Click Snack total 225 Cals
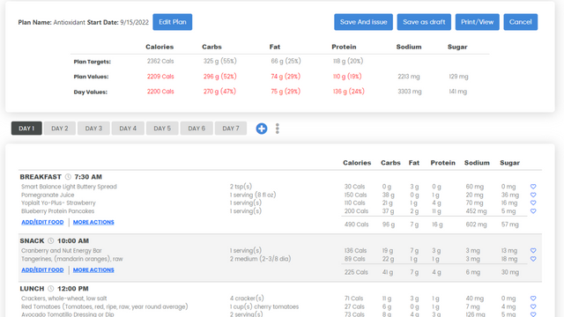This screenshot has width=564, height=317. [356, 272]
